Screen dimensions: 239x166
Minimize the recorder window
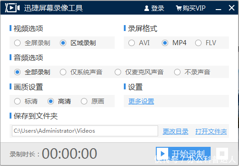click(218, 10)
